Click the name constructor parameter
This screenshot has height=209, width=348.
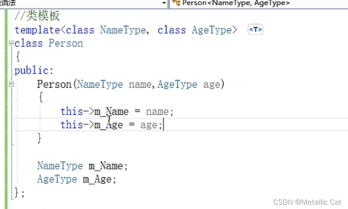140,85
